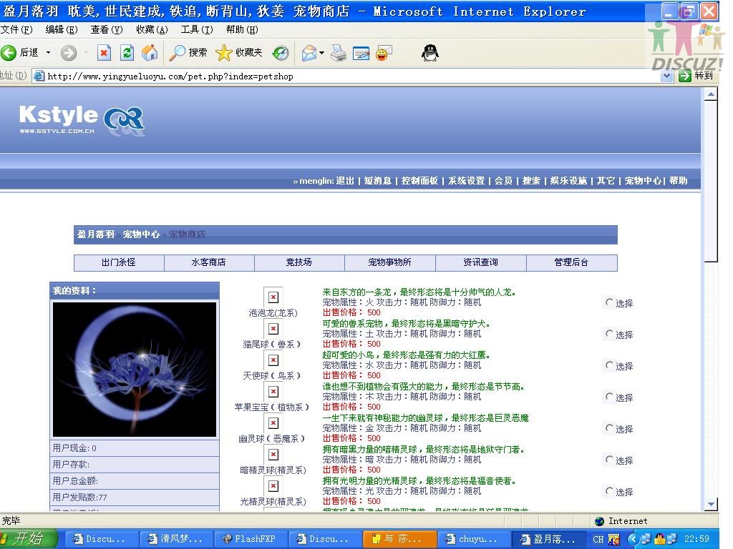
Task: Open the 管理后台 tab
Action: (x=571, y=262)
